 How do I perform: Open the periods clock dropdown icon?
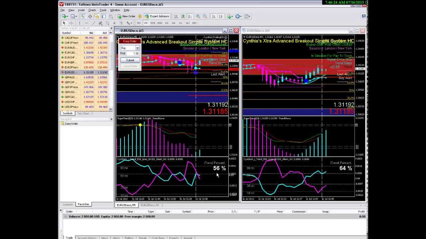(238, 16)
